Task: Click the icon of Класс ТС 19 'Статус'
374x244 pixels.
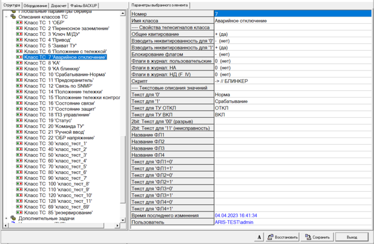Action: (x=18, y=120)
